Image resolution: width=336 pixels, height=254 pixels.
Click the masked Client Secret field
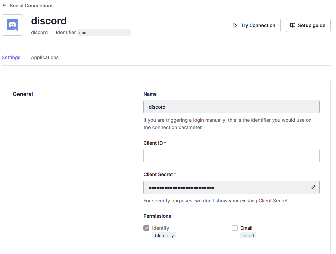[x=232, y=187]
